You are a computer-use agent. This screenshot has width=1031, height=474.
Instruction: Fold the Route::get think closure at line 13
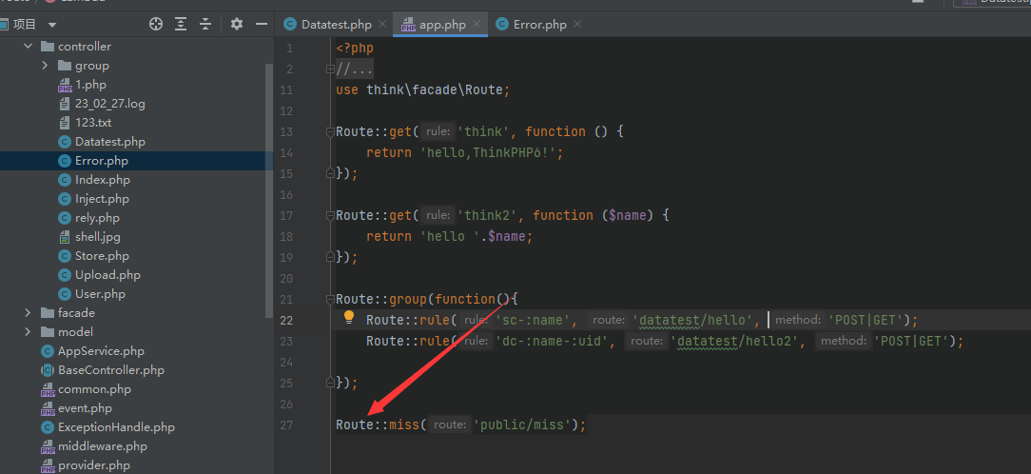pyautogui.click(x=330, y=131)
